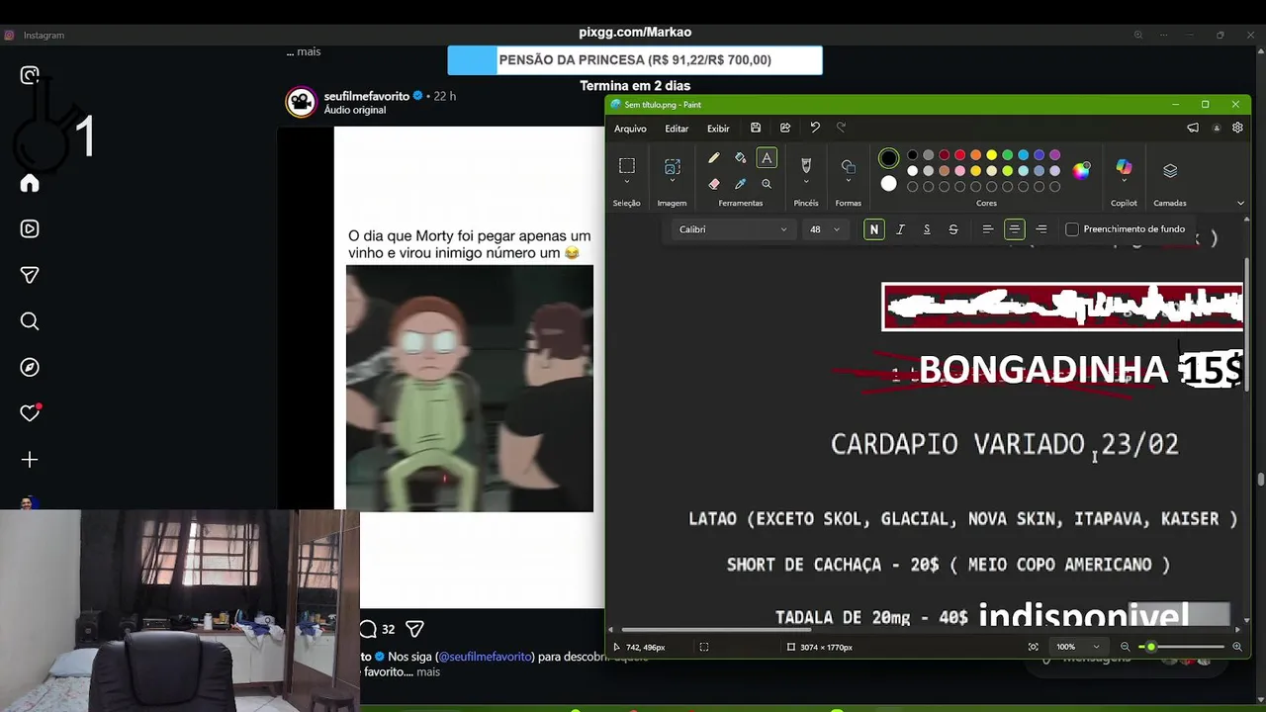Open the 100% zoom level dropdown

pos(1077,647)
